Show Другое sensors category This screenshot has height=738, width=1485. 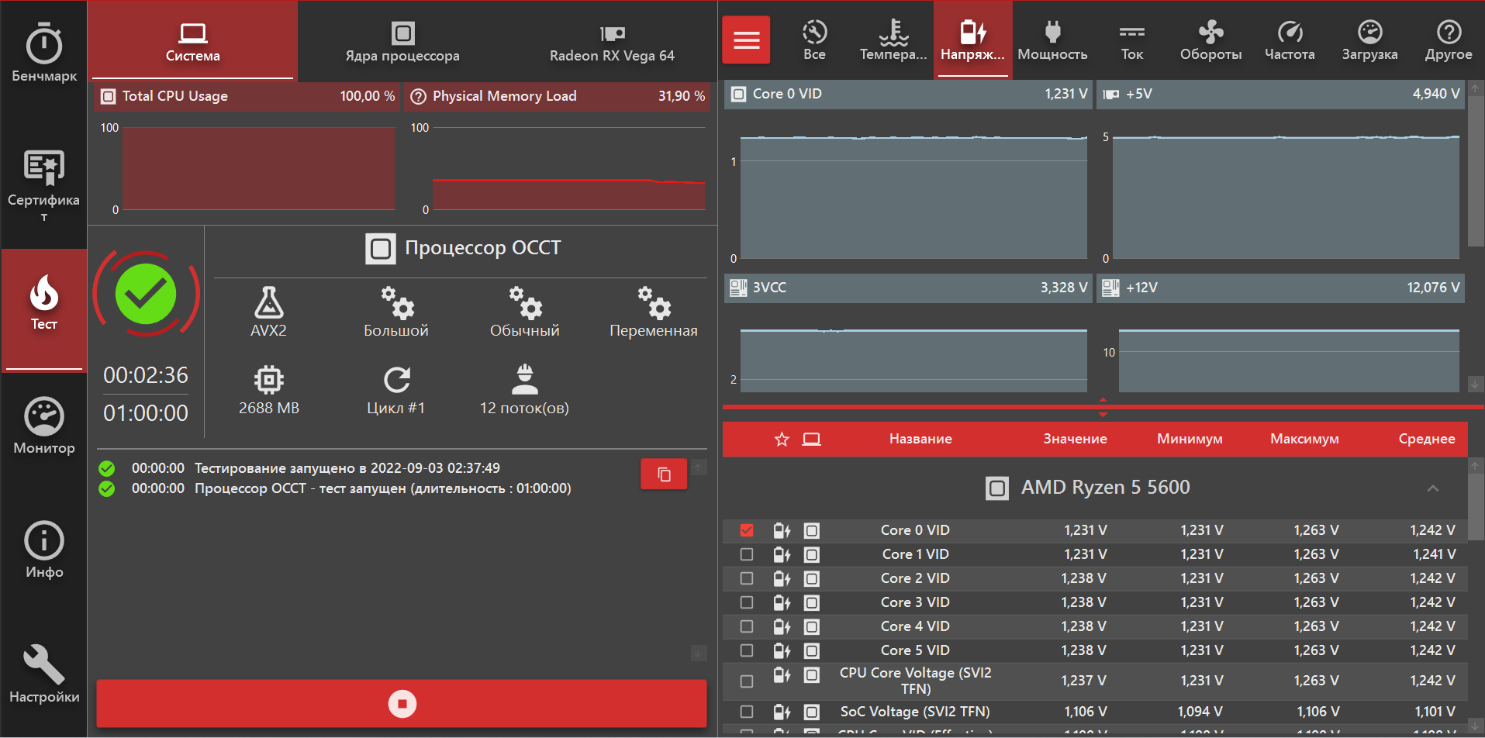click(x=1449, y=40)
